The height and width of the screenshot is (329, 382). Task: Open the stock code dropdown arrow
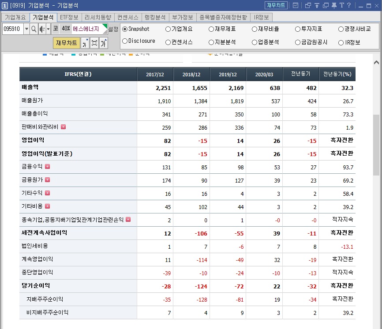[26, 29]
